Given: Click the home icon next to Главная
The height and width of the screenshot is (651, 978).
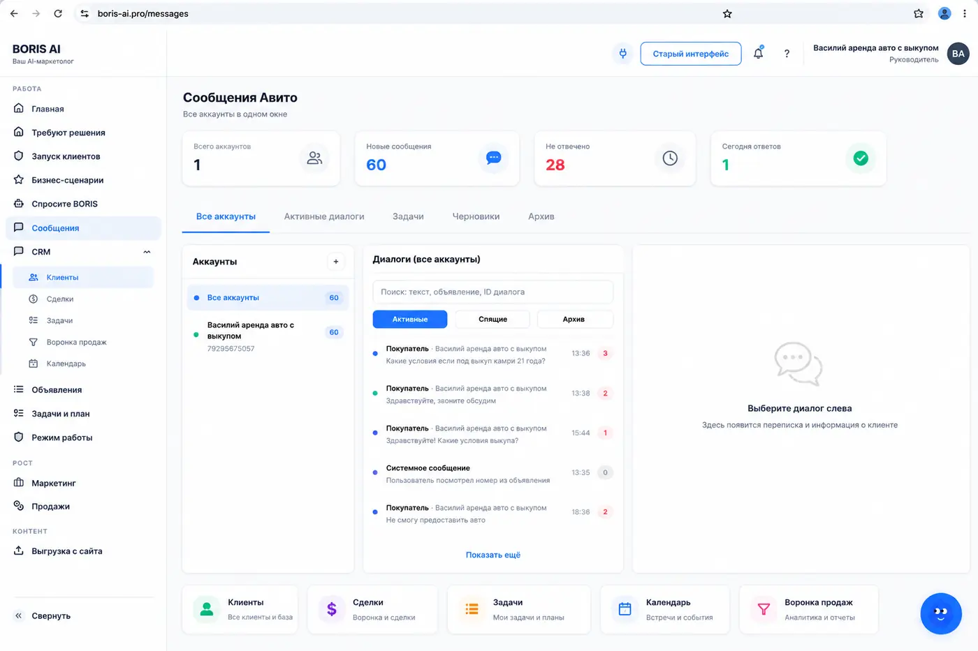Looking at the screenshot, I should (x=19, y=108).
